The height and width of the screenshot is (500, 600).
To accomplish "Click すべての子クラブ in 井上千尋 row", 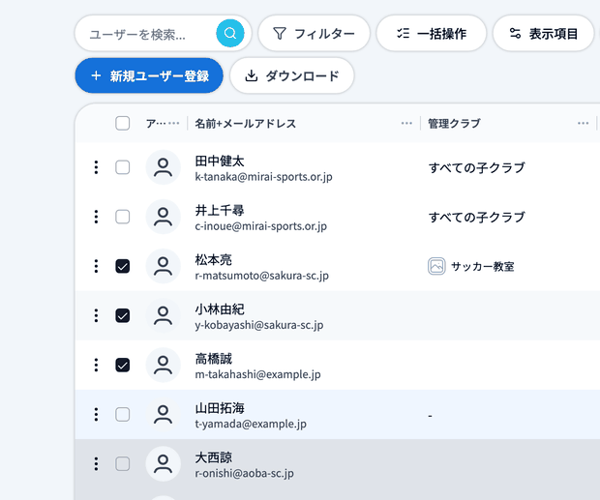I will tap(477, 218).
